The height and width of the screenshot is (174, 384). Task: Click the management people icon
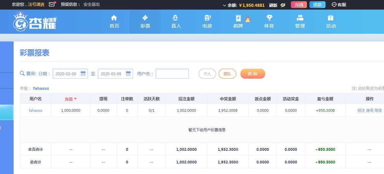coord(300,18)
